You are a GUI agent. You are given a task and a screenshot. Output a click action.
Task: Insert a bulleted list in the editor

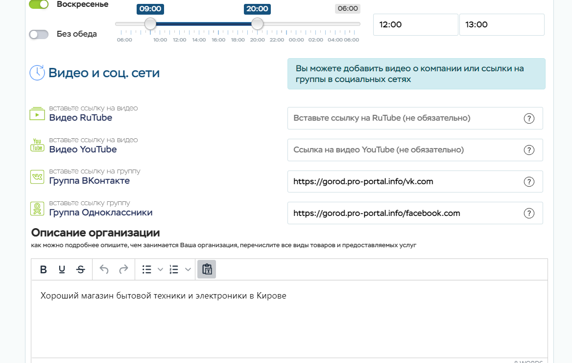point(146,270)
